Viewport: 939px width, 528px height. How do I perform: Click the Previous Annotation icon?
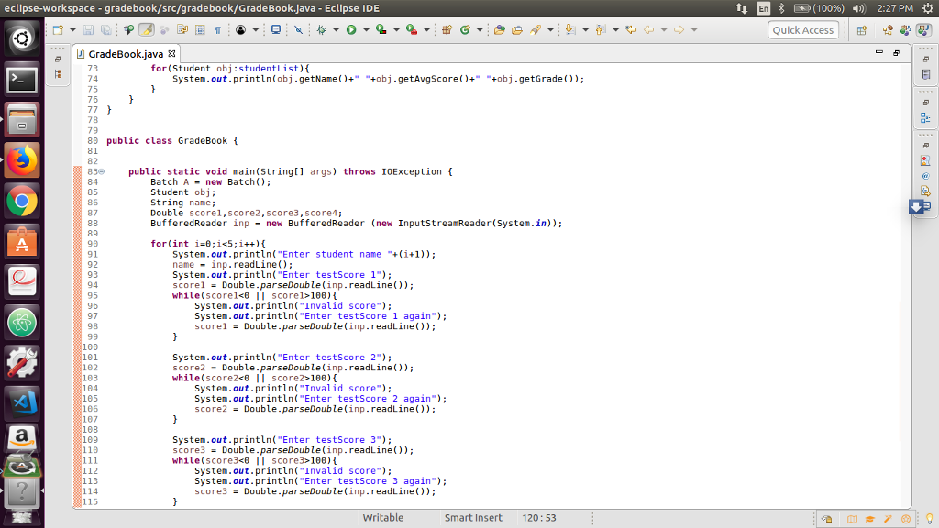pos(601,30)
